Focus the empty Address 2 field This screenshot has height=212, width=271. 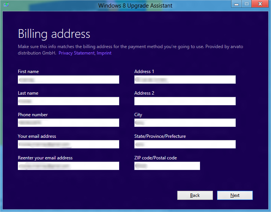coord(185,101)
